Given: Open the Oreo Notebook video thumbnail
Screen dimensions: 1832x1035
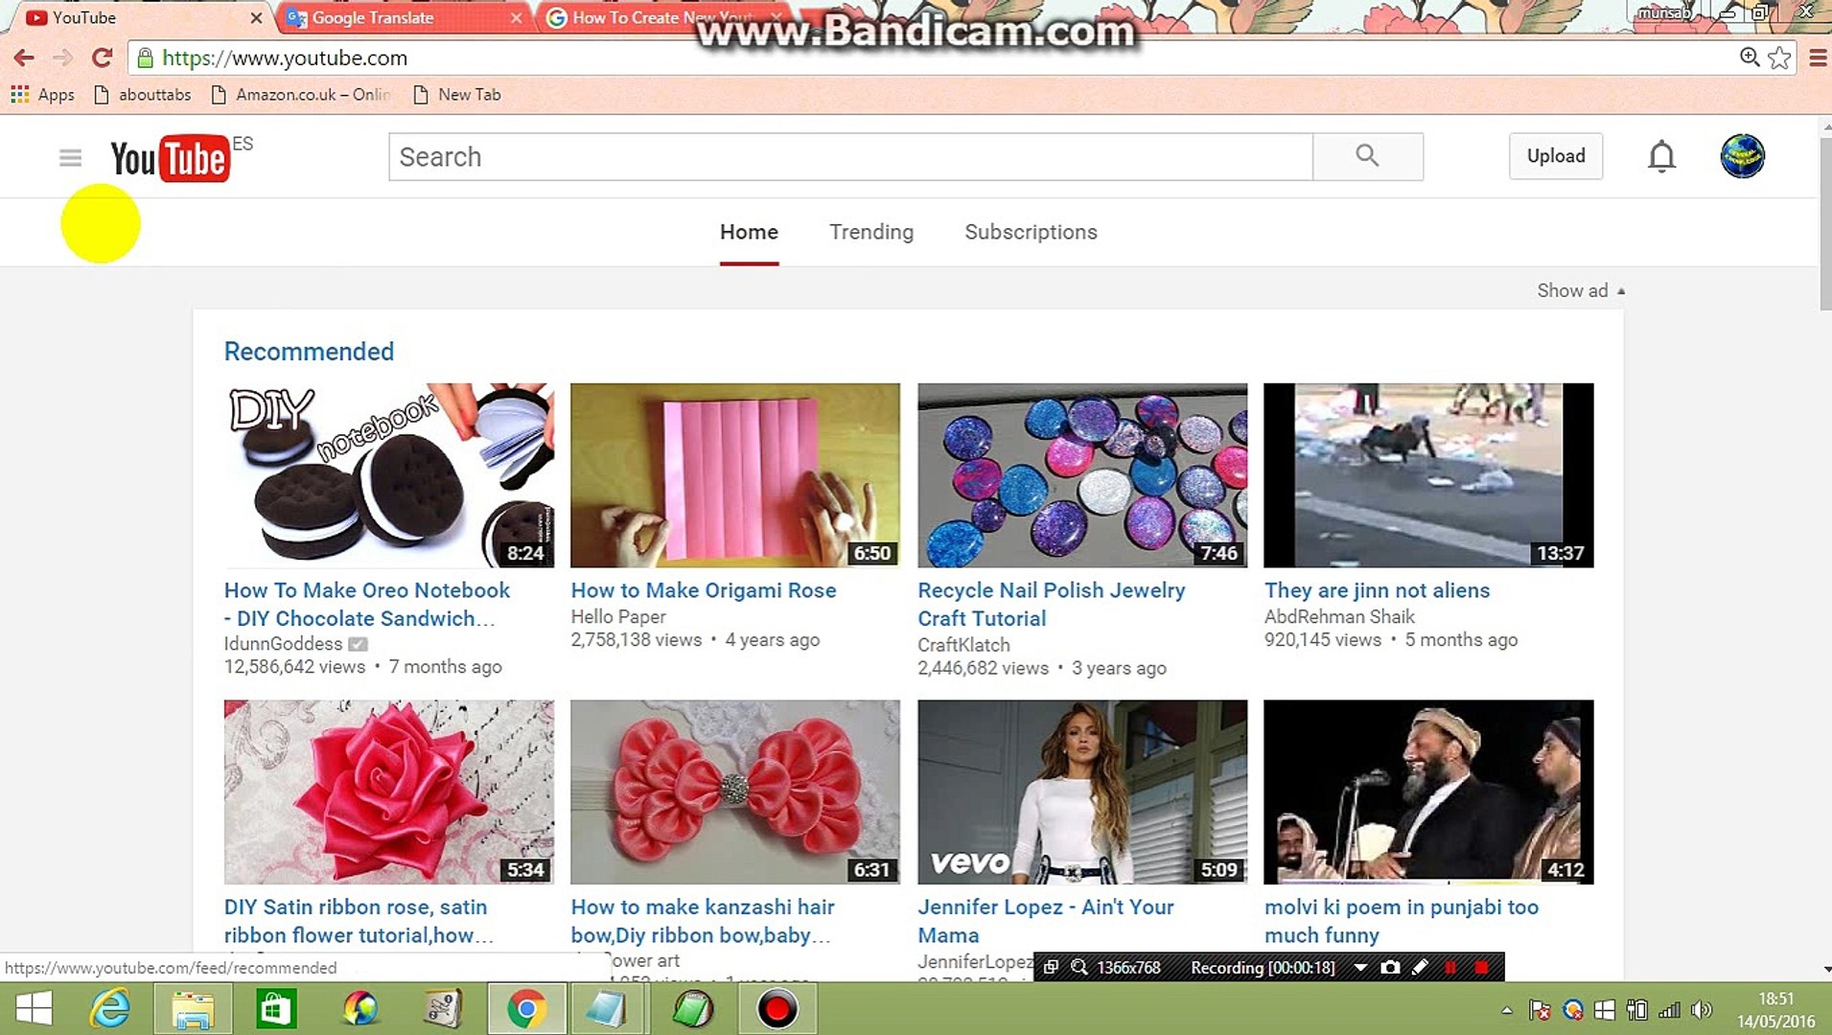Looking at the screenshot, I should pyautogui.click(x=389, y=475).
